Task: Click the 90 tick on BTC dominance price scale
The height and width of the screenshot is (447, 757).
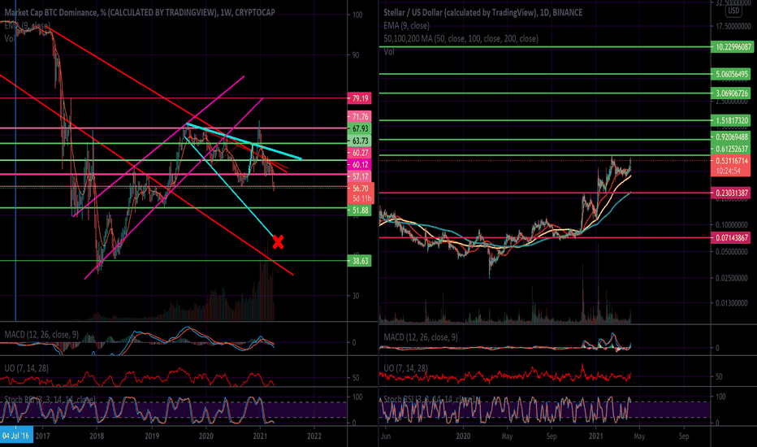Action: pos(355,55)
